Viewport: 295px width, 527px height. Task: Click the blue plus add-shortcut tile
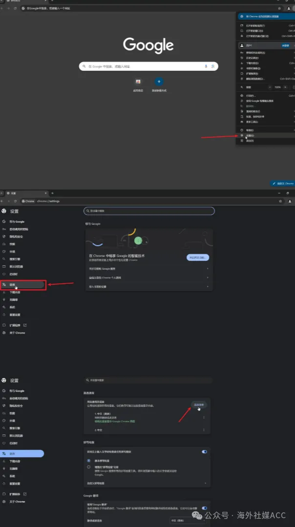(159, 82)
